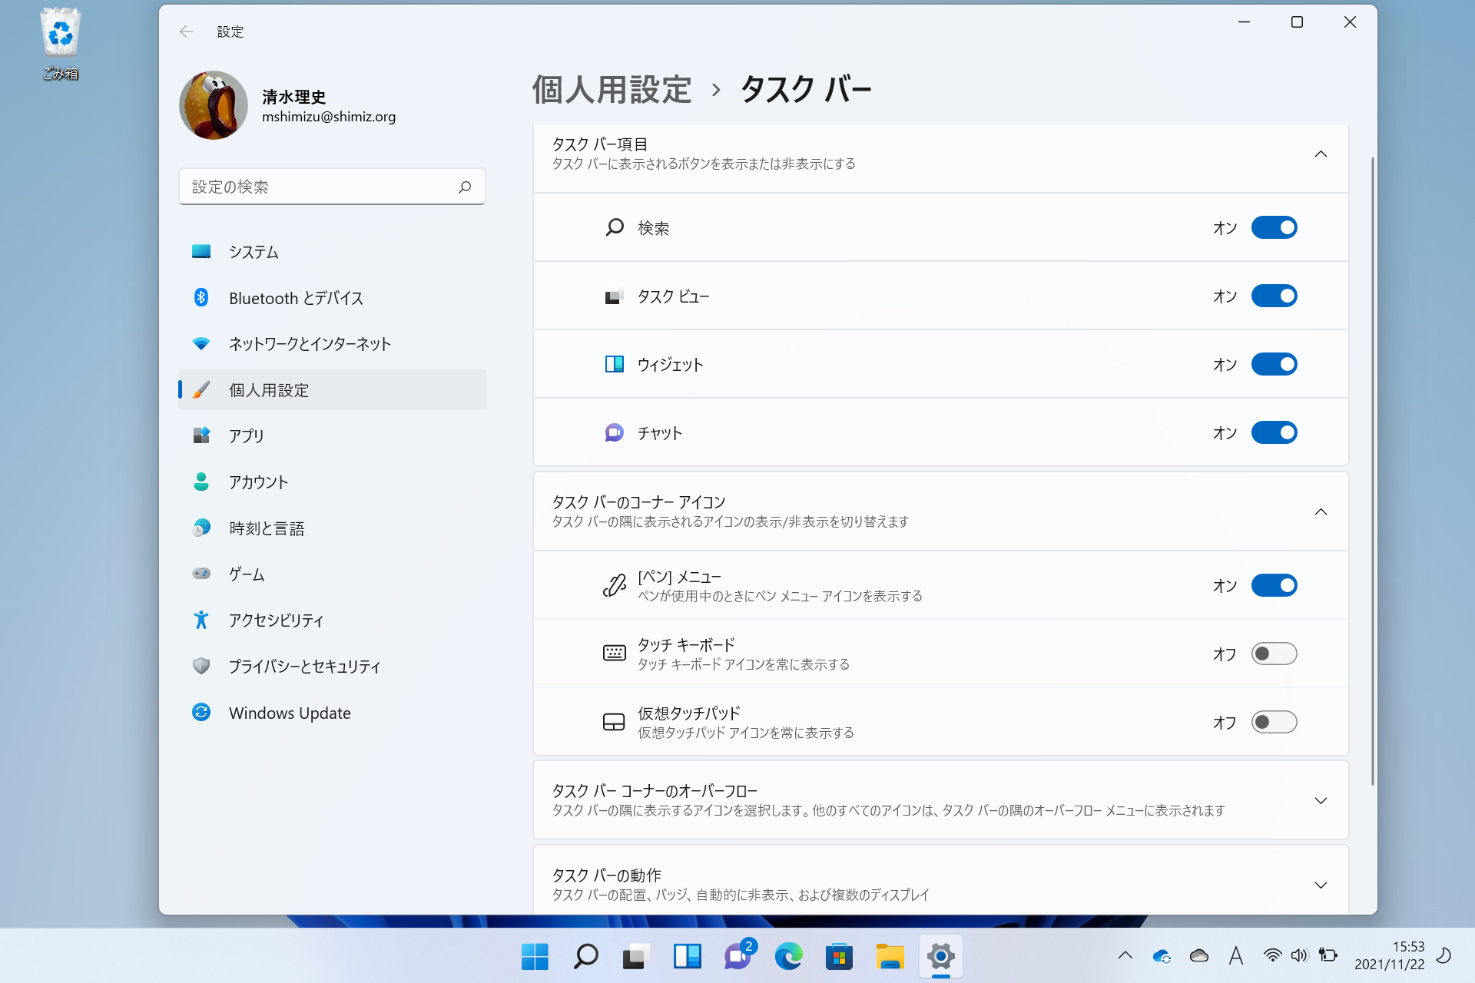
Task: Expand the タスク バーの動作 section
Action: click(1321, 884)
